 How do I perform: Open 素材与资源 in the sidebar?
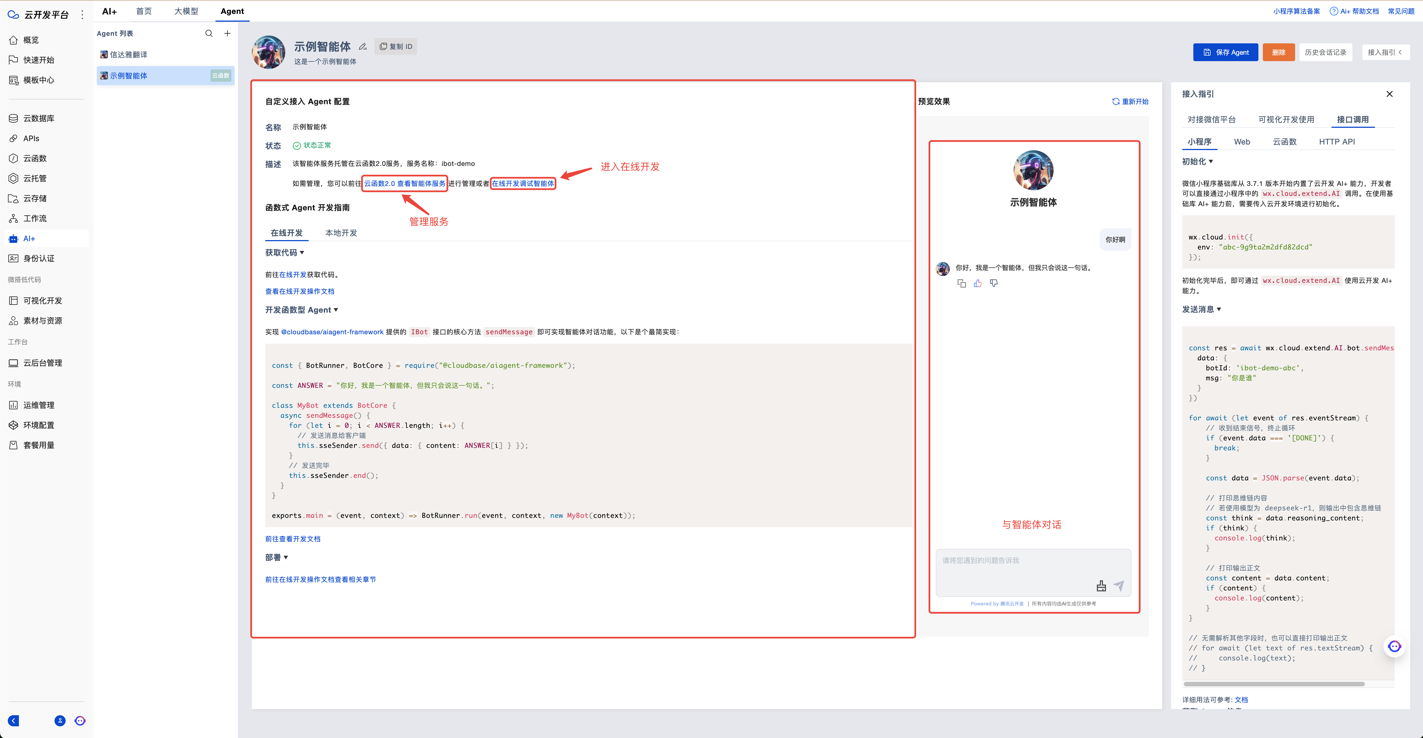point(43,321)
